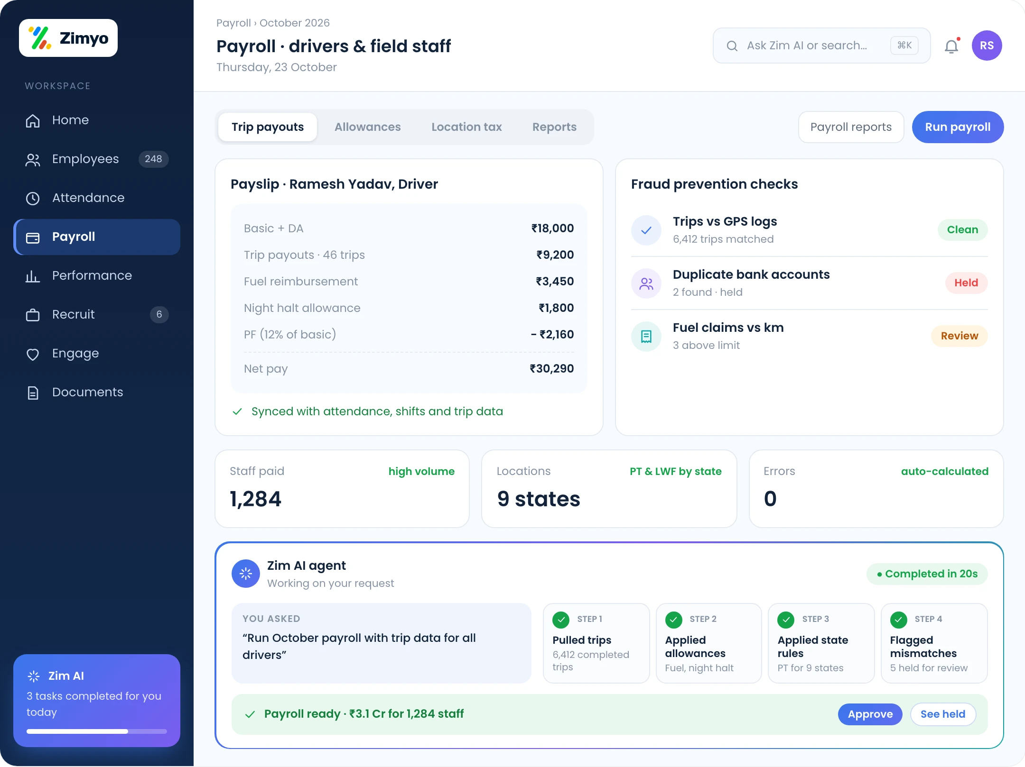1025x767 pixels.
Task: Click the Completed in 20s badge
Action: (x=927, y=574)
